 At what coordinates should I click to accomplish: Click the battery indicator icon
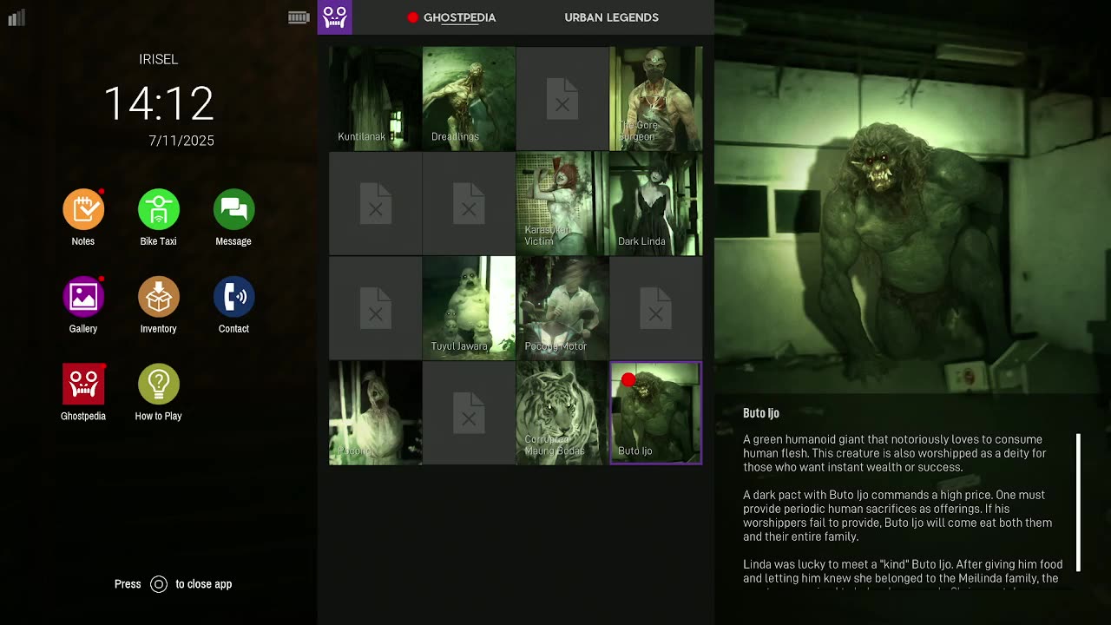299,17
